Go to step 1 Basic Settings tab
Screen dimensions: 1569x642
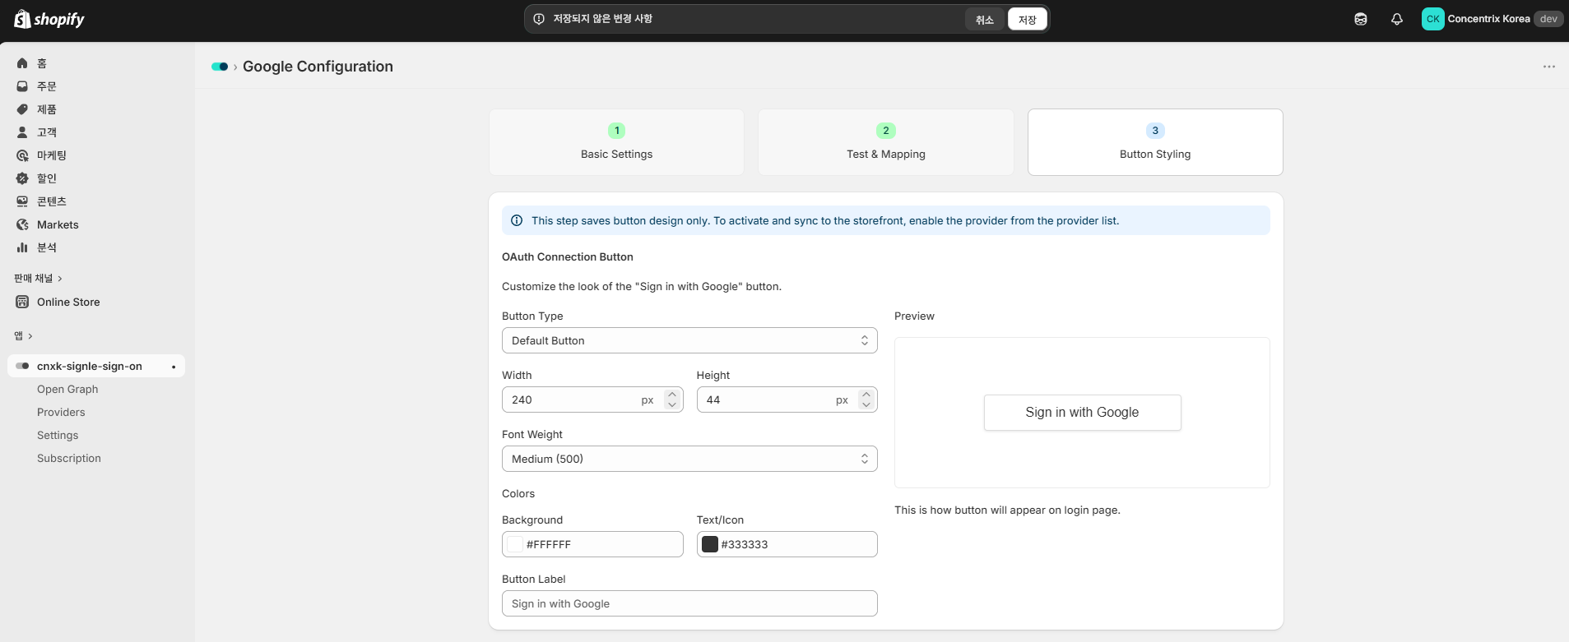tap(616, 142)
